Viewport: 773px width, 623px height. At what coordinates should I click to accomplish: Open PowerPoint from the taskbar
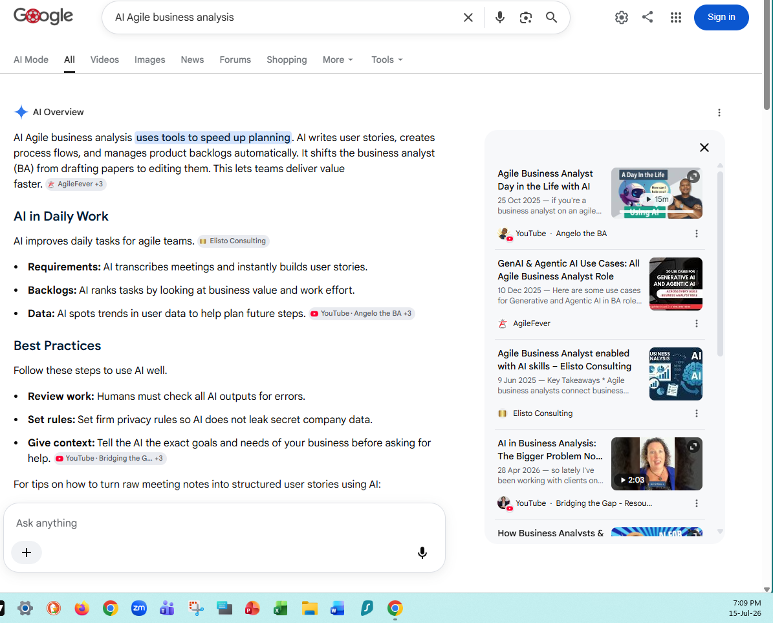pyautogui.click(x=252, y=609)
